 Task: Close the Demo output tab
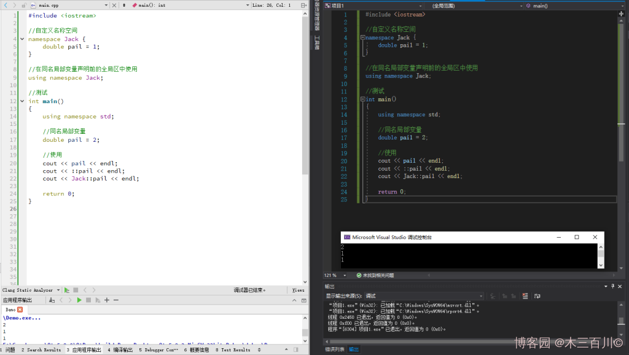pos(20,310)
